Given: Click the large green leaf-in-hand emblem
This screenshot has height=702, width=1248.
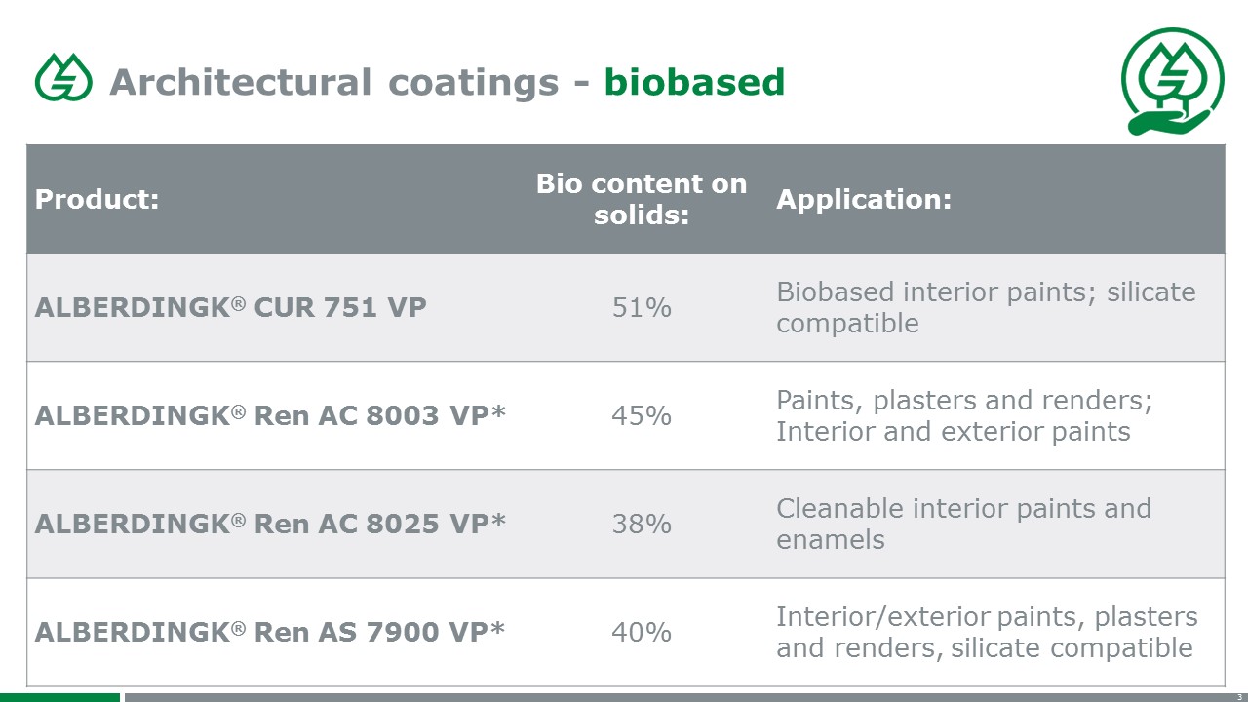Looking at the screenshot, I should tap(1172, 81).
